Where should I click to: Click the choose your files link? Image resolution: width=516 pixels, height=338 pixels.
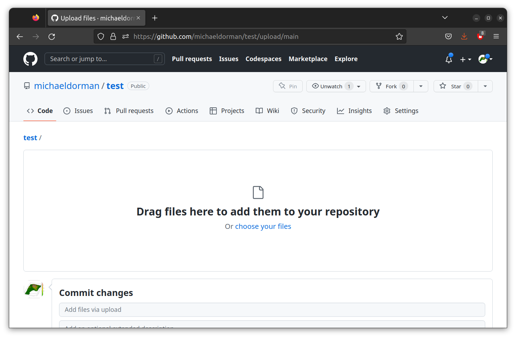263,226
